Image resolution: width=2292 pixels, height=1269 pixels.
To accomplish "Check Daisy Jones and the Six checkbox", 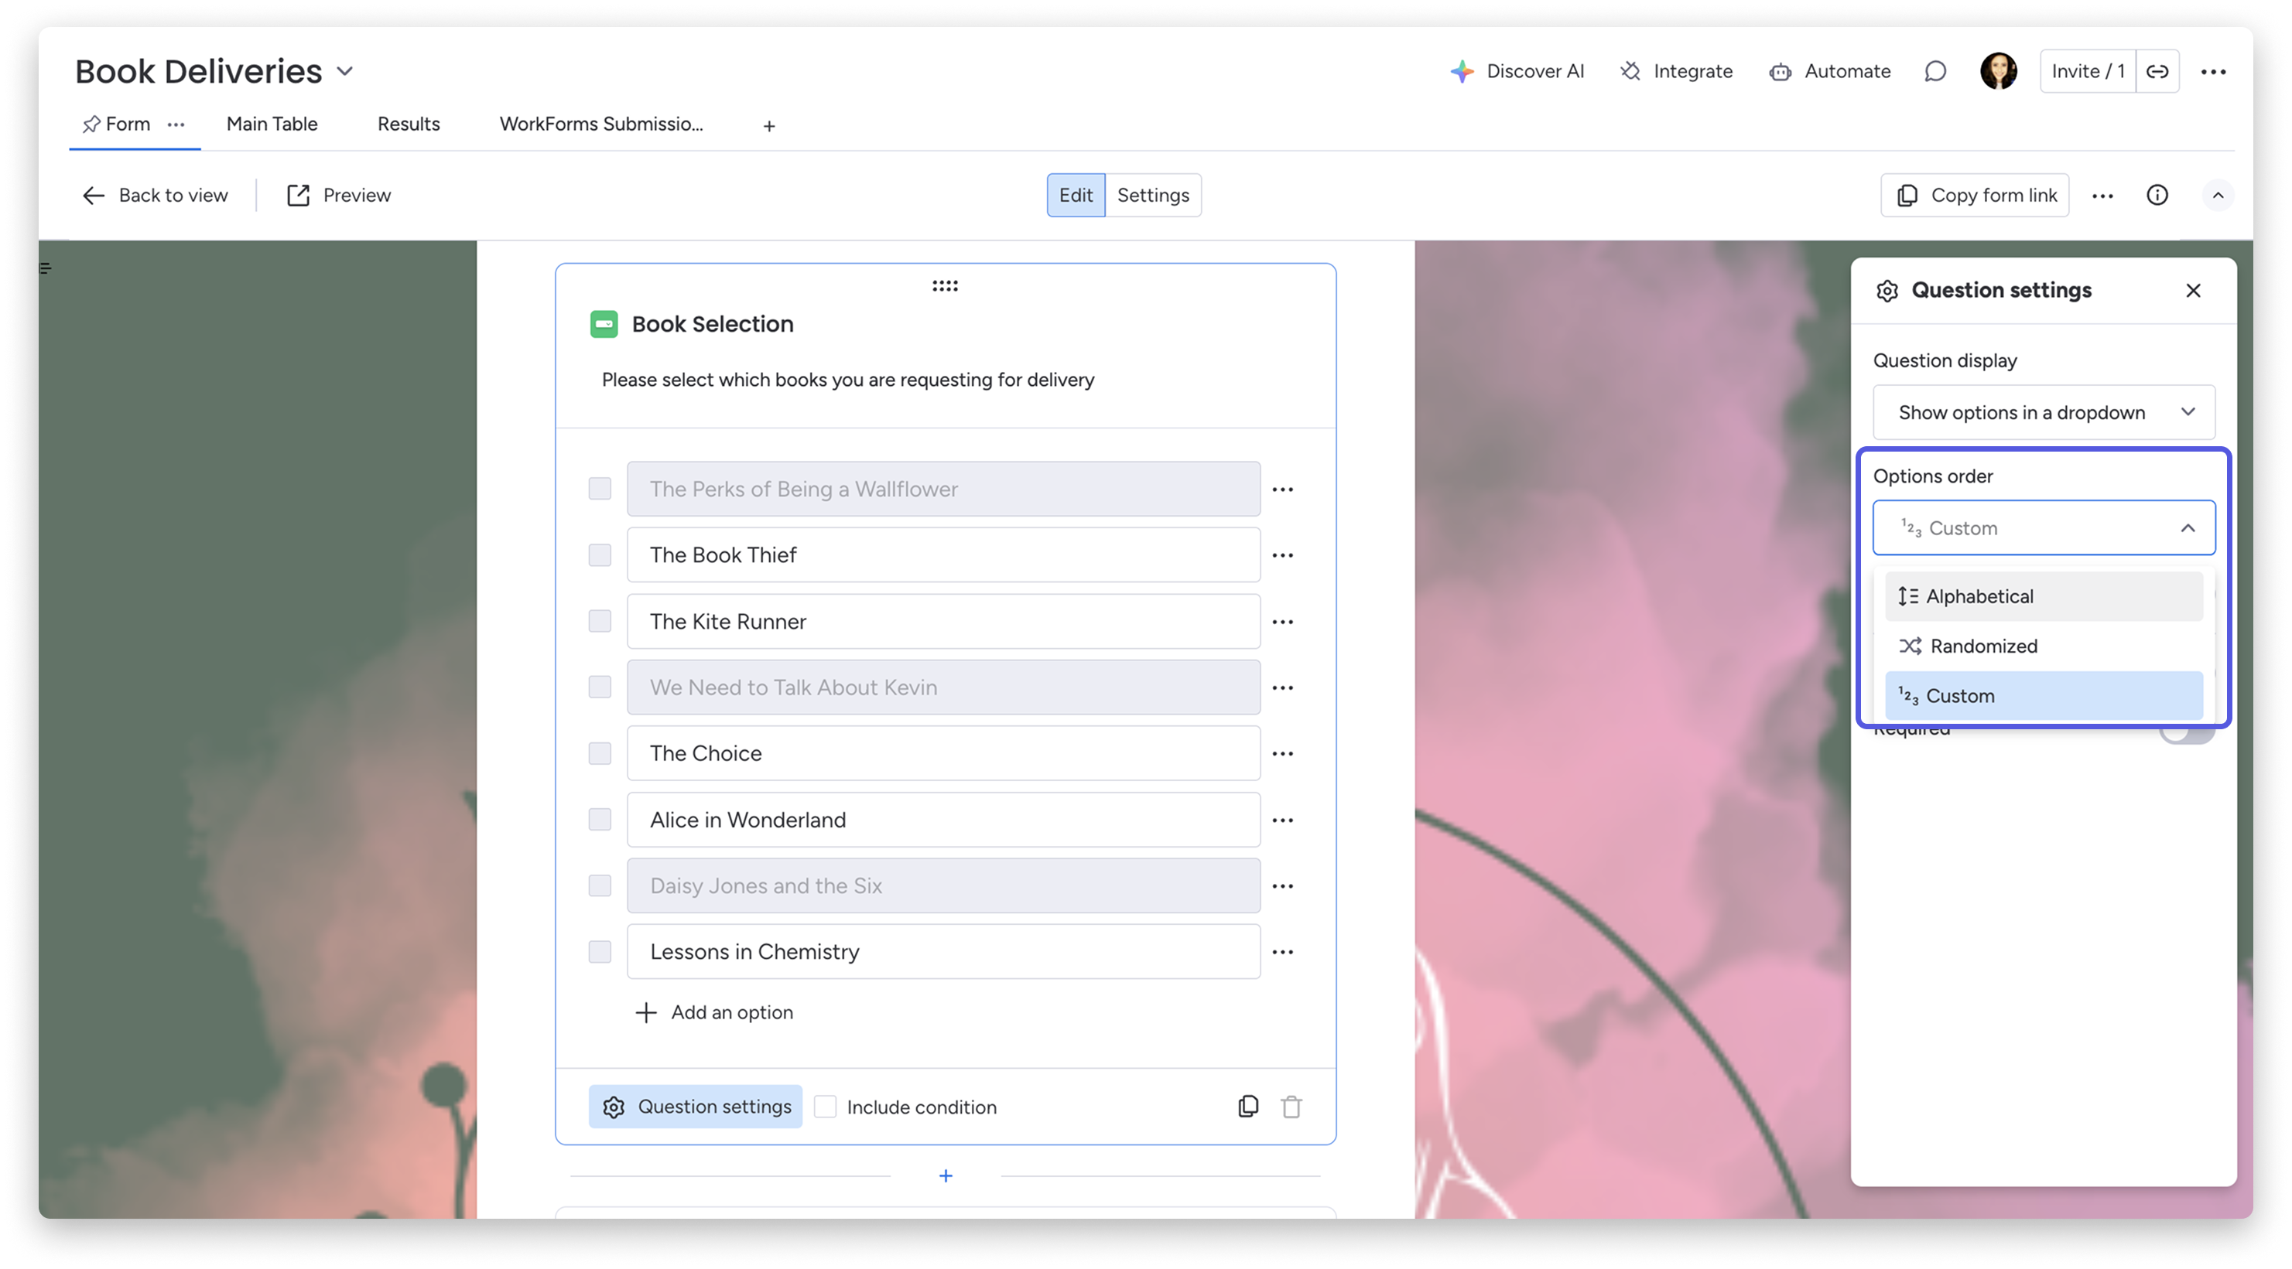I will pos(600,885).
